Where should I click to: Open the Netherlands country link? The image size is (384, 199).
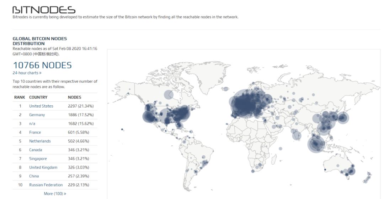click(40, 141)
